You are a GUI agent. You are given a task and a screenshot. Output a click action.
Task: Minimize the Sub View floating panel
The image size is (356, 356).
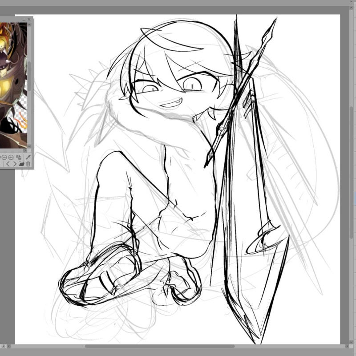pos(24,20)
